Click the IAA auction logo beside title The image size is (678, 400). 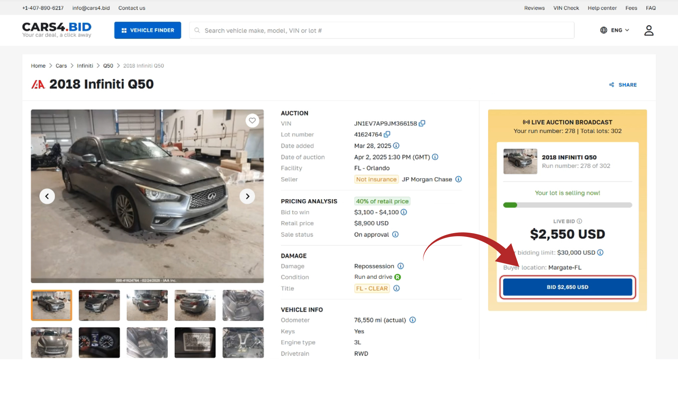tap(38, 84)
